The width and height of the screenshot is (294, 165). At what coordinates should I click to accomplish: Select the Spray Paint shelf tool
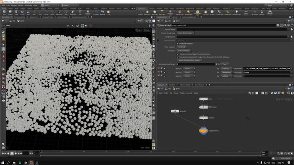click(73, 12)
